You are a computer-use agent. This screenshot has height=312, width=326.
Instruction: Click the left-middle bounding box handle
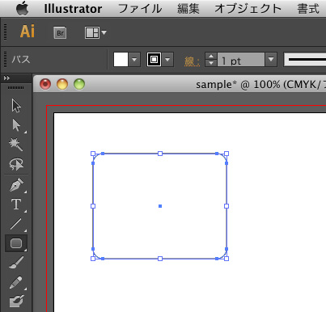point(93,206)
